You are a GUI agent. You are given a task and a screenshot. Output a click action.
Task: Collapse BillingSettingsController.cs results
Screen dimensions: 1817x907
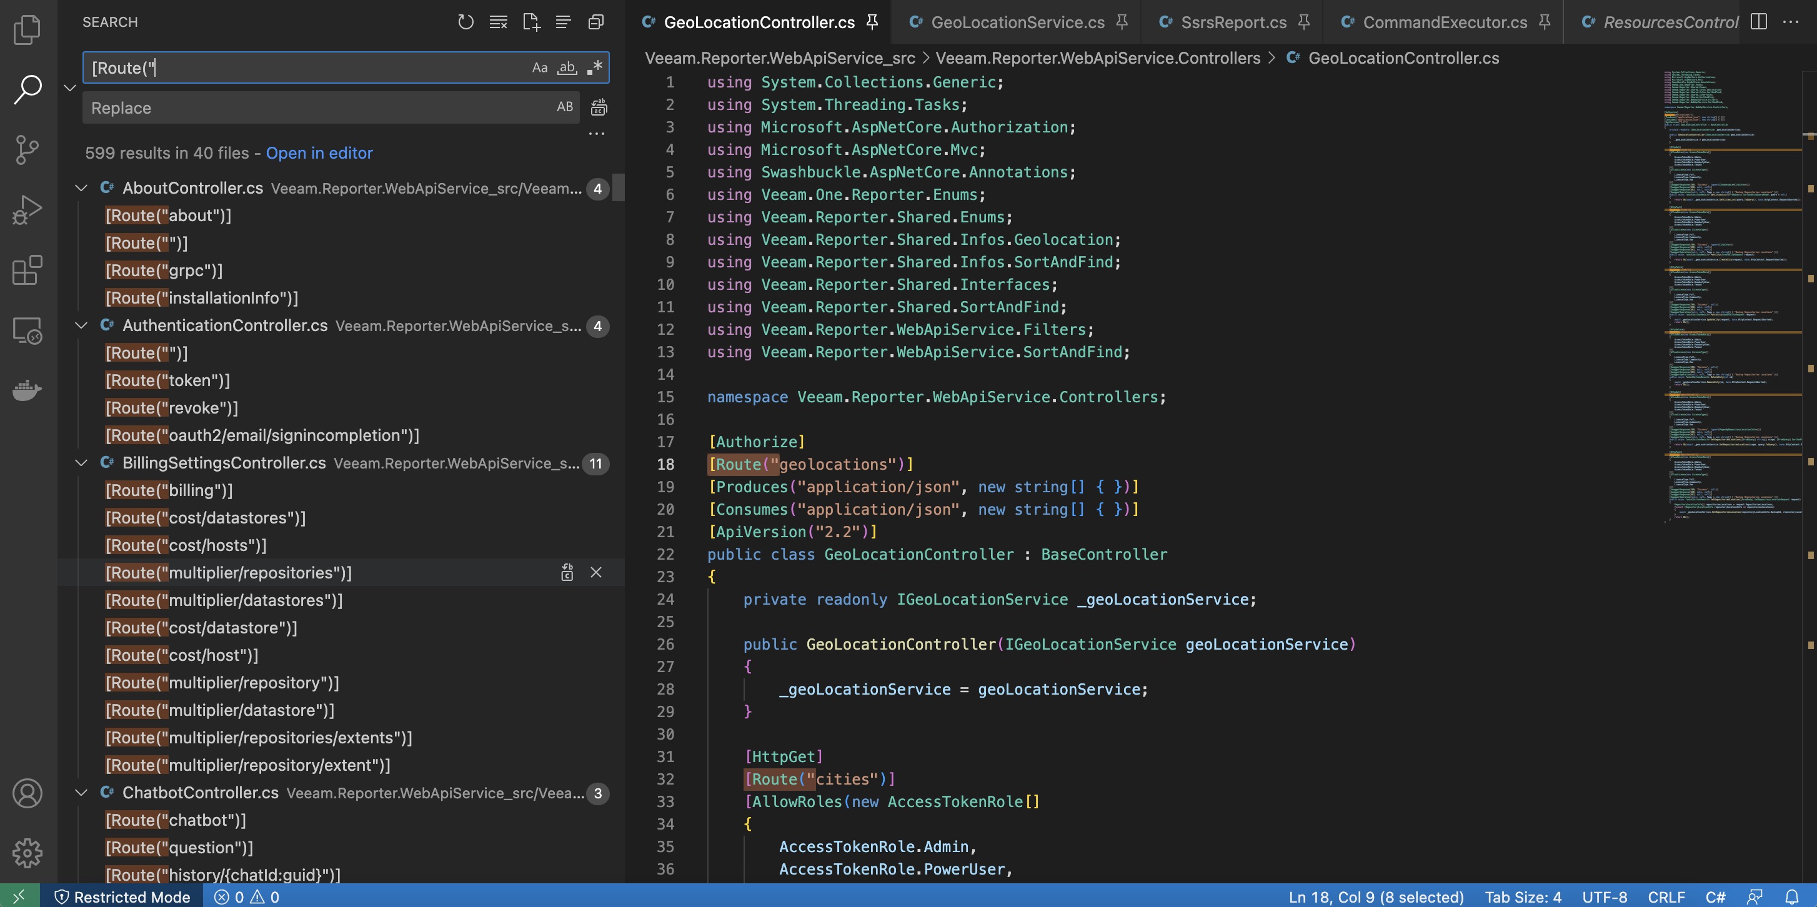pyautogui.click(x=82, y=463)
